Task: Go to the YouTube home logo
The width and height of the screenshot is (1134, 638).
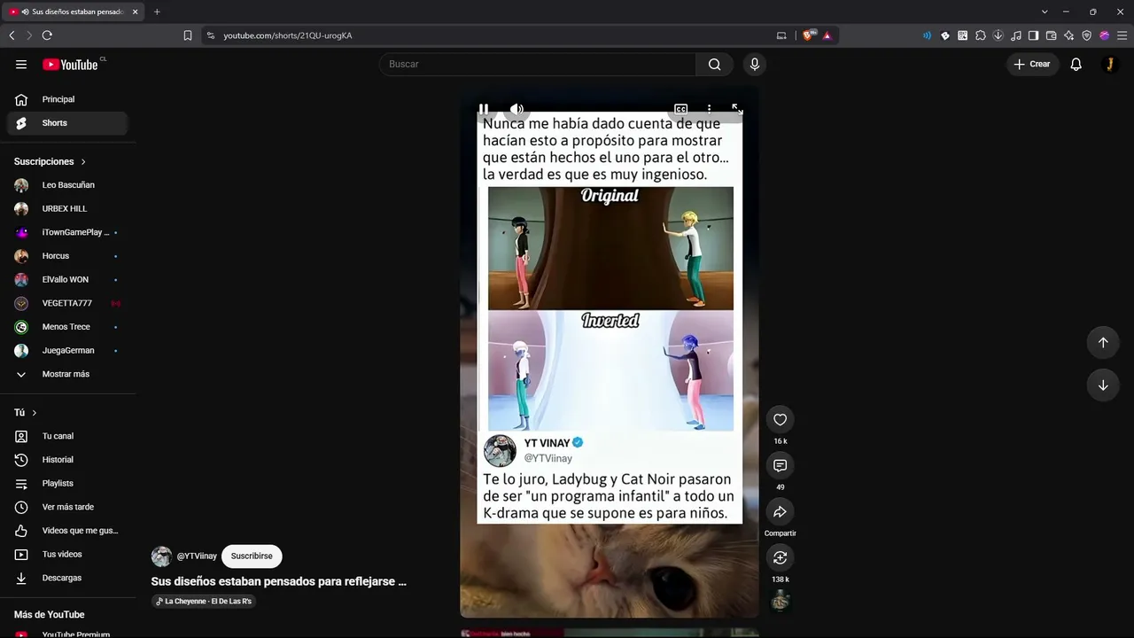Action: (70, 64)
